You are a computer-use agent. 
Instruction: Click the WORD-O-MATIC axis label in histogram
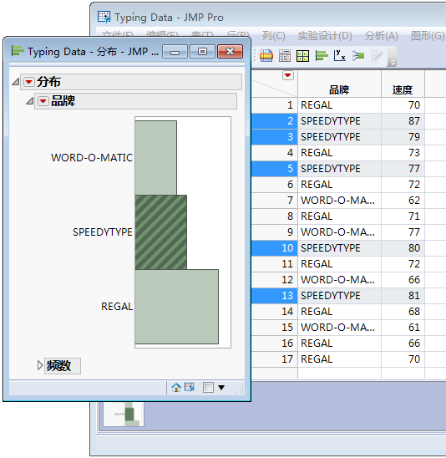[92, 158]
